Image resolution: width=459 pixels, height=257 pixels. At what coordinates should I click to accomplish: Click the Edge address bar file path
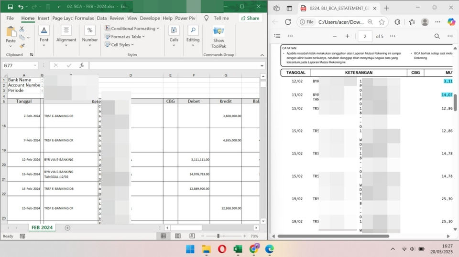click(341, 22)
